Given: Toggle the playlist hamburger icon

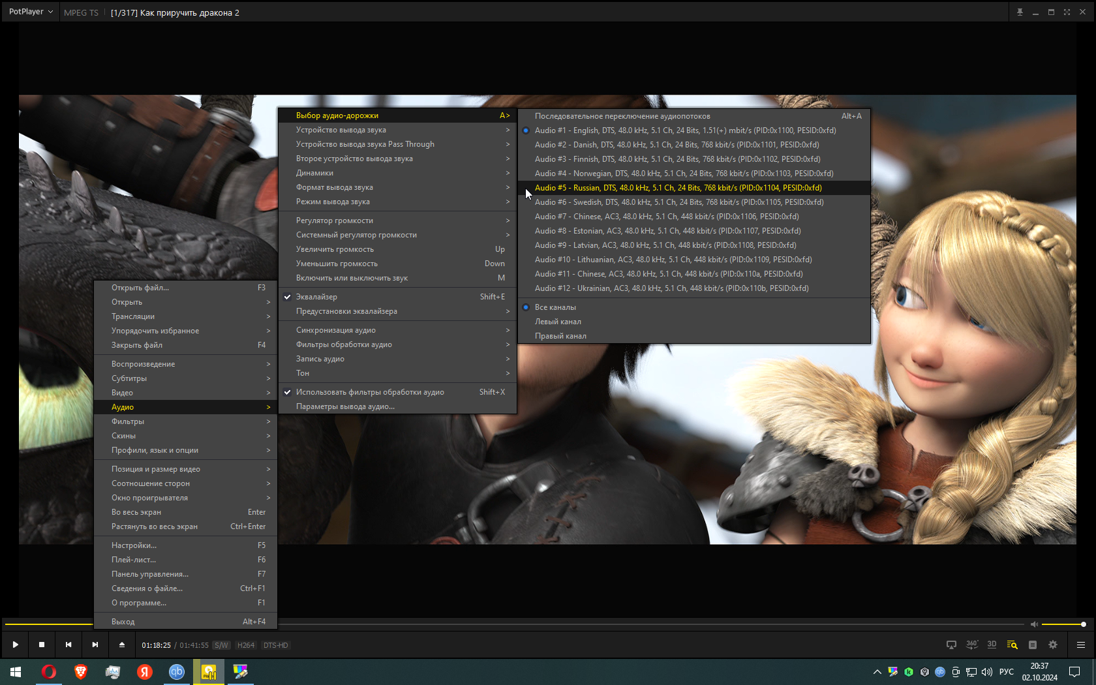Looking at the screenshot, I should (1081, 645).
